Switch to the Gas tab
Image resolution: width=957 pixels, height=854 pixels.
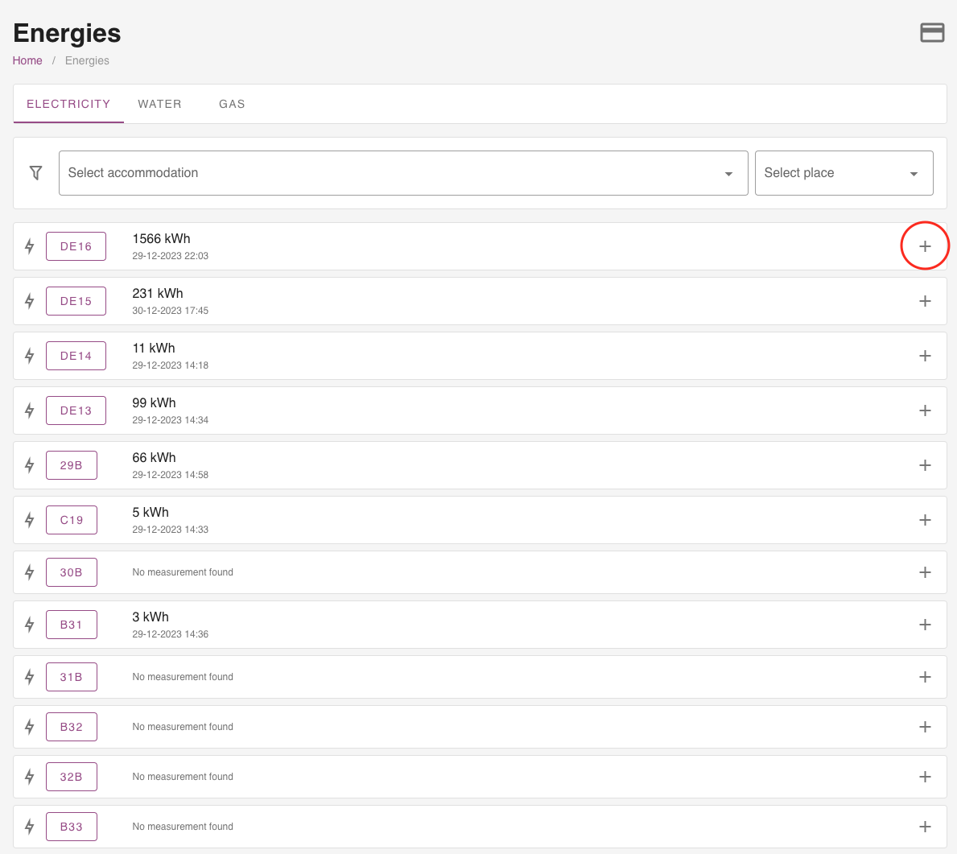click(x=232, y=104)
